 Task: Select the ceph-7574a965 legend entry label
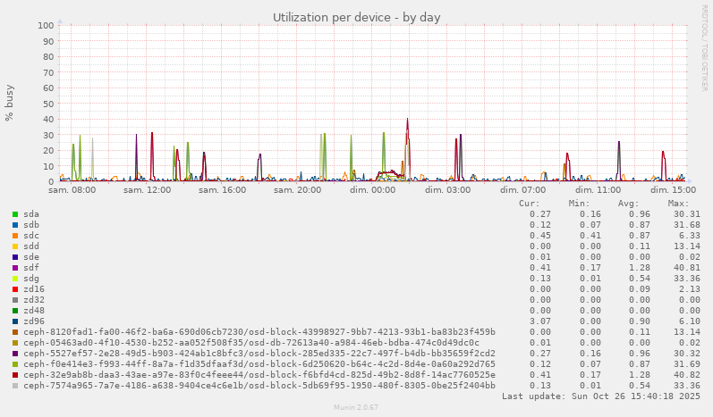259,386
